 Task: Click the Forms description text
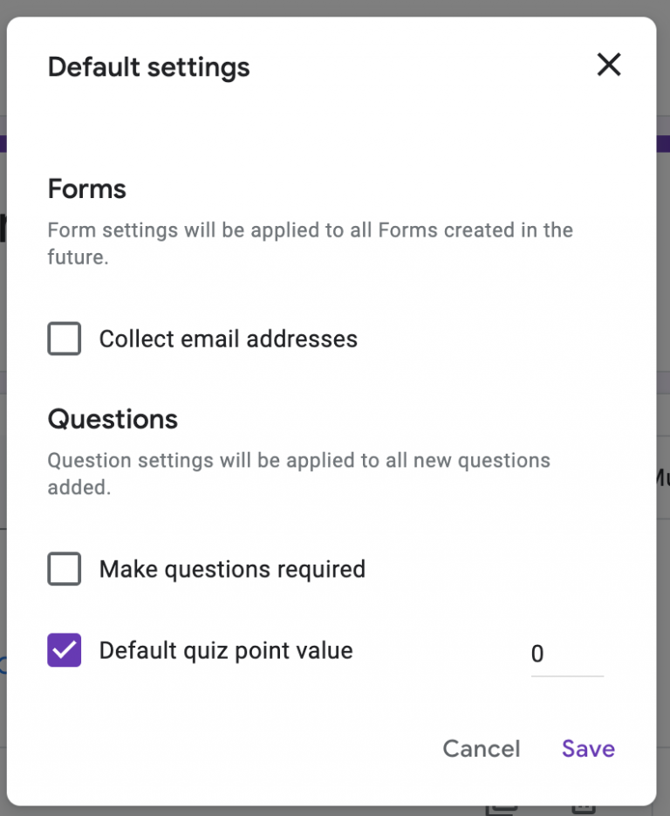pos(310,243)
